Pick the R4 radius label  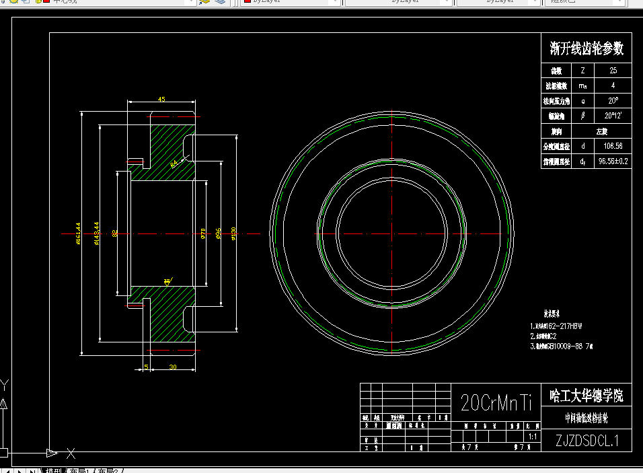point(174,163)
